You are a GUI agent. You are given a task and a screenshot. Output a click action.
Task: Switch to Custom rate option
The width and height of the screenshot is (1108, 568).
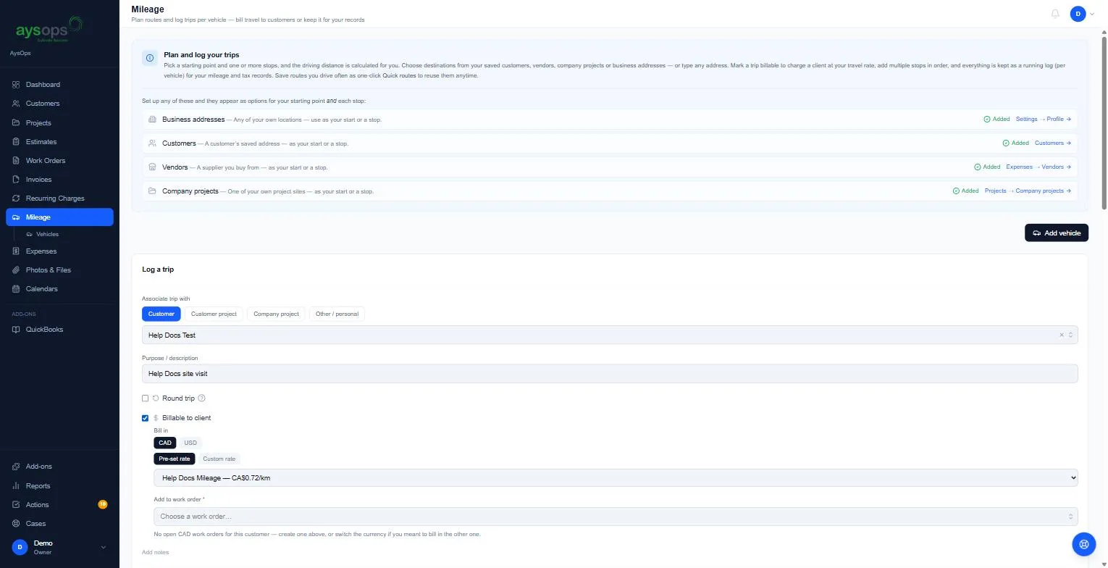pos(219,459)
